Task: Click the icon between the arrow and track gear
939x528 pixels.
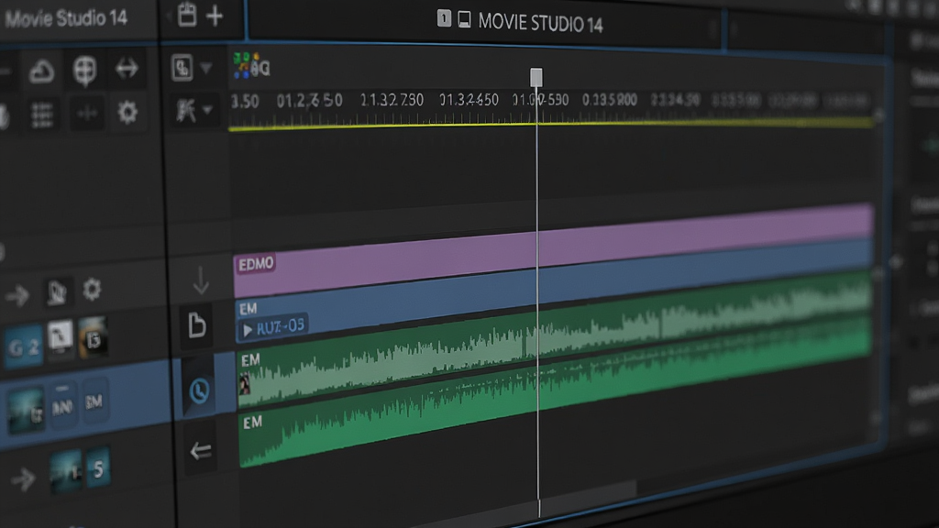Action: pos(57,292)
